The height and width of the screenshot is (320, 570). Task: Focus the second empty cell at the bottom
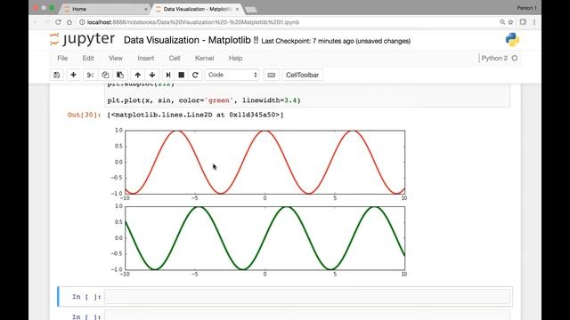[x=307, y=316]
